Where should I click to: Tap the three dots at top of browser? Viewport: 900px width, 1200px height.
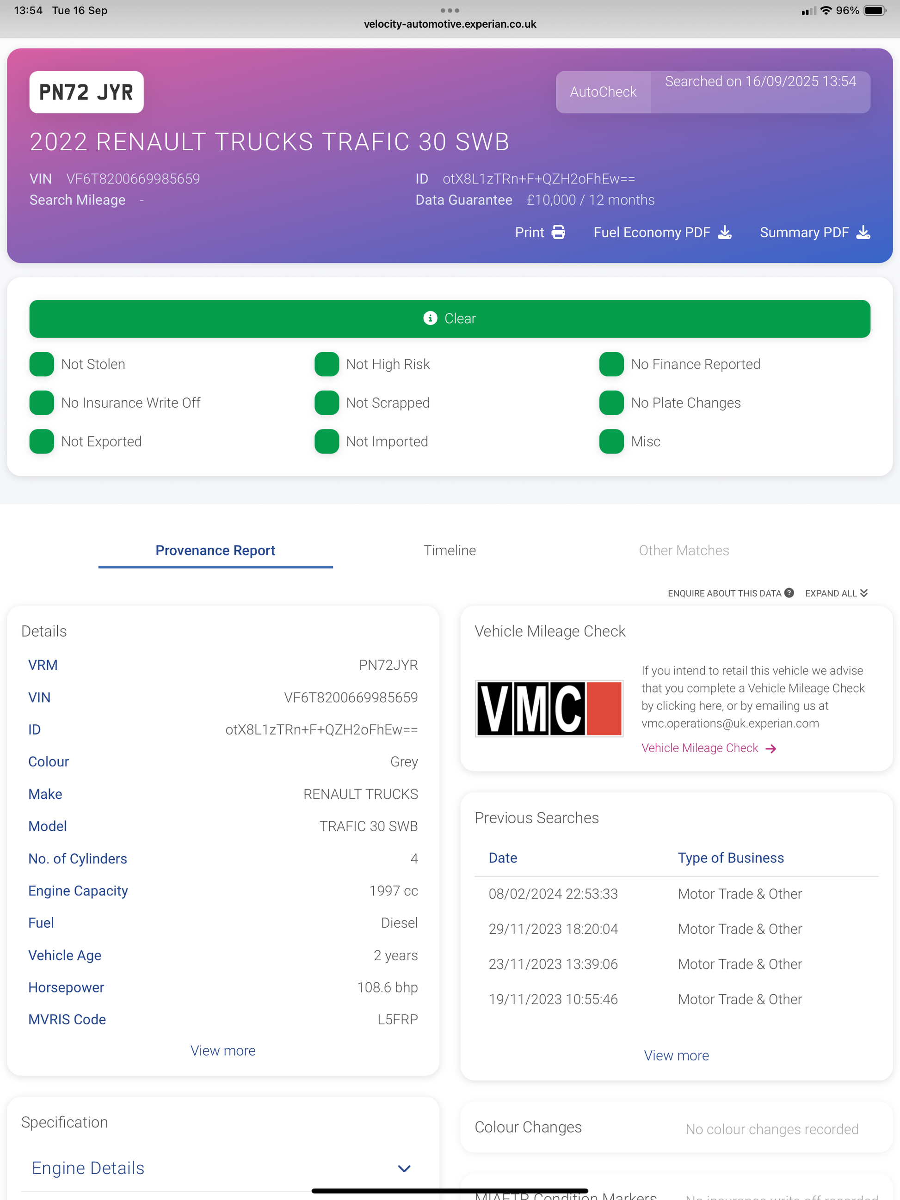point(450,10)
